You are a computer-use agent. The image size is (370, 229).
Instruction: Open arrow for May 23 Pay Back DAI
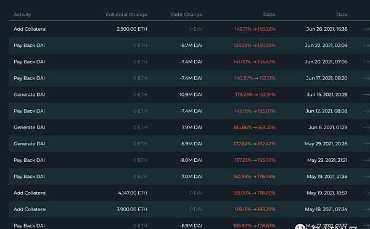[x=366, y=160]
